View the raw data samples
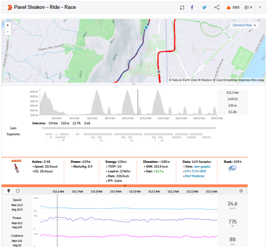 click(197, 167)
